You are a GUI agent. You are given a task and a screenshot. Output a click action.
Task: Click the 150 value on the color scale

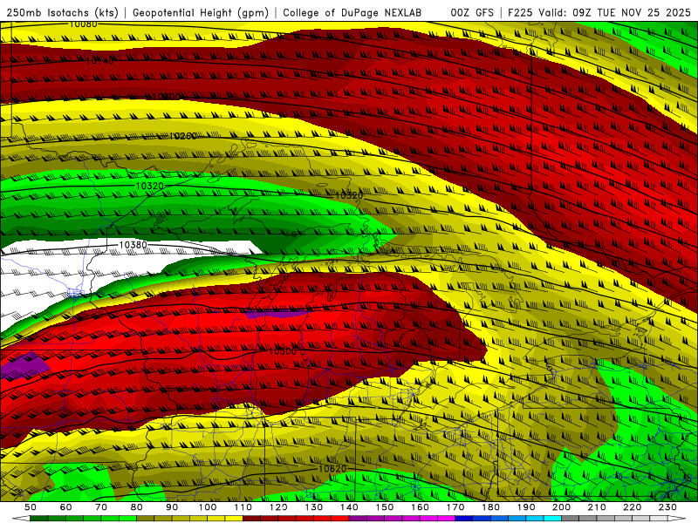pyautogui.click(x=385, y=507)
